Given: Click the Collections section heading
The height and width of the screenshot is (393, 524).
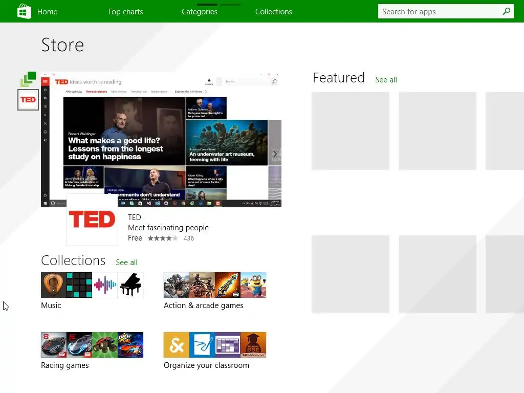Looking at the screenshot, I should [x=73, y=260].
